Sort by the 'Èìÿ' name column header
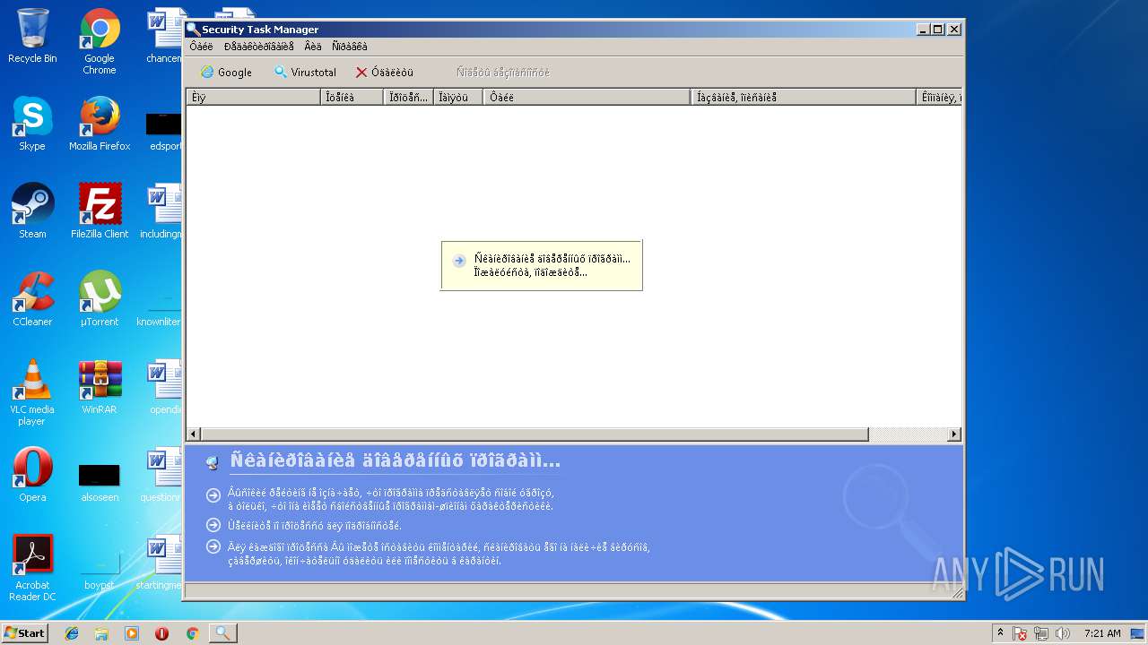This screenshot has height=645, width=1148. (254, 97)
